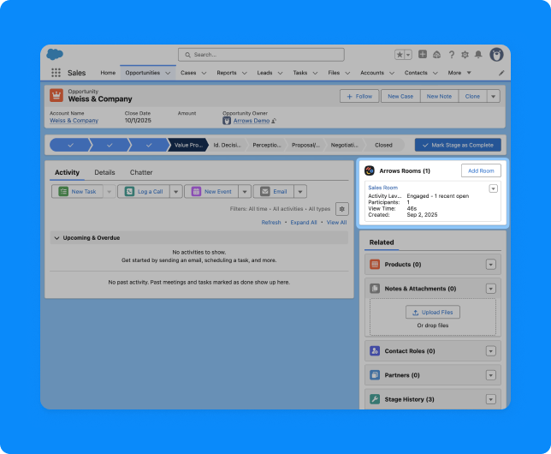Screen dimensions: 551x454
Task: Click Mark Stage as Complete
Action: (x=458, y=145)
